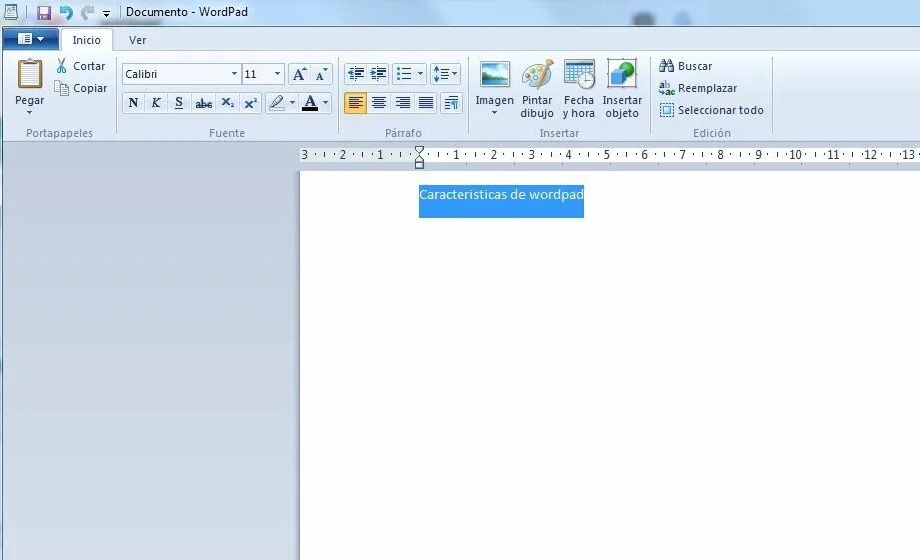Click the Save icon in title bar

coord(44,12)
